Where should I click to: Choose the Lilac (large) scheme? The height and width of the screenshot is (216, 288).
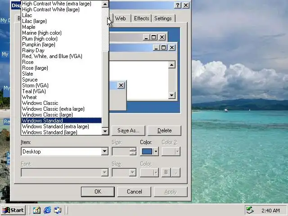[x=61, y=21]
